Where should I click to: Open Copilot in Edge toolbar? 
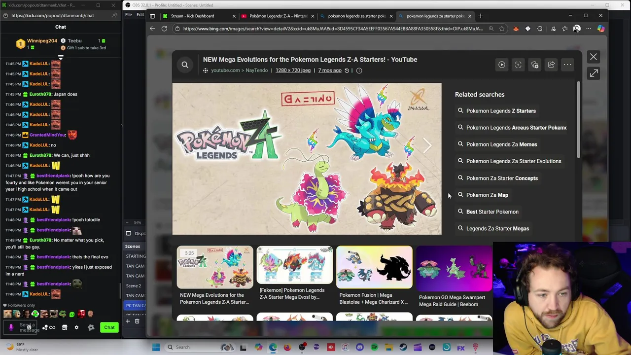[601, 29]
